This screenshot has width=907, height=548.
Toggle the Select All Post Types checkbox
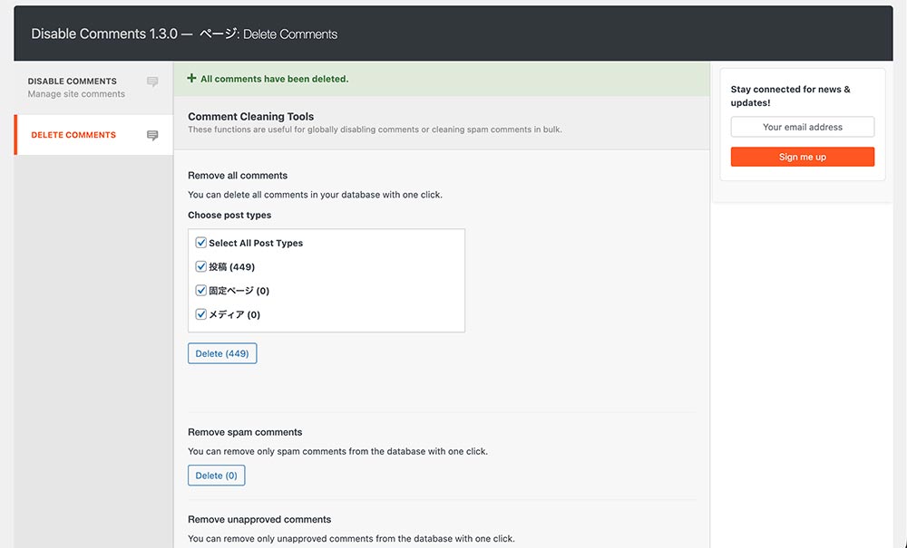click(201, 243)
